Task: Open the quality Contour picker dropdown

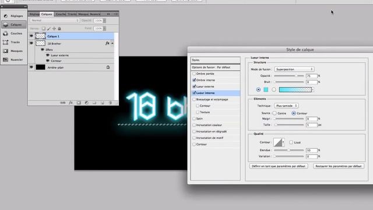Action: click(x=283, y=142)
